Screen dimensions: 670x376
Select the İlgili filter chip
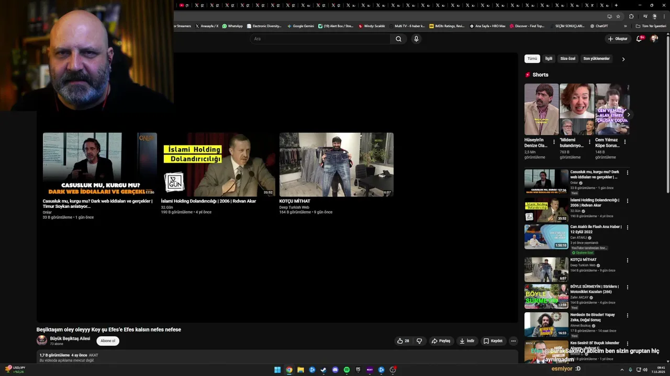[x=549, y=58]
